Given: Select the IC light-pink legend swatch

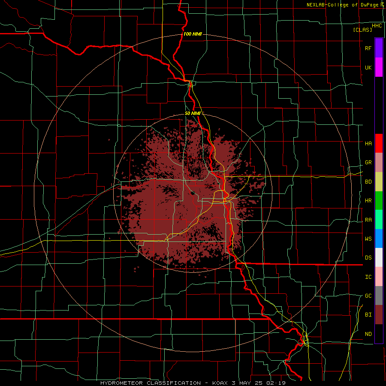Looking at the screenshot, I should point(379,277).
